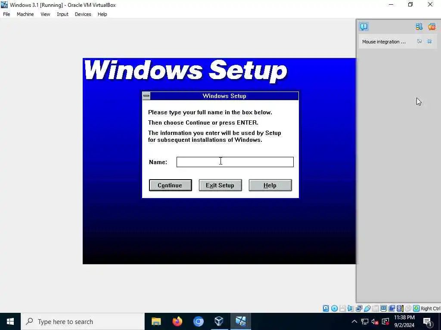Click the VirtualBox window title bar icon
The width and height of the screenshot is (441, 330).
[x=4, y=5]
